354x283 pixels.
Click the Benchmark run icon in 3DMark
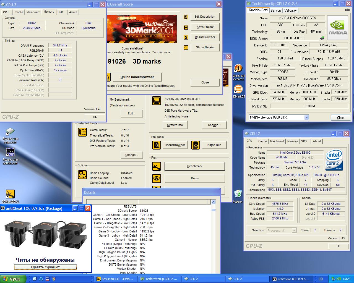click(x=157, y=166)
